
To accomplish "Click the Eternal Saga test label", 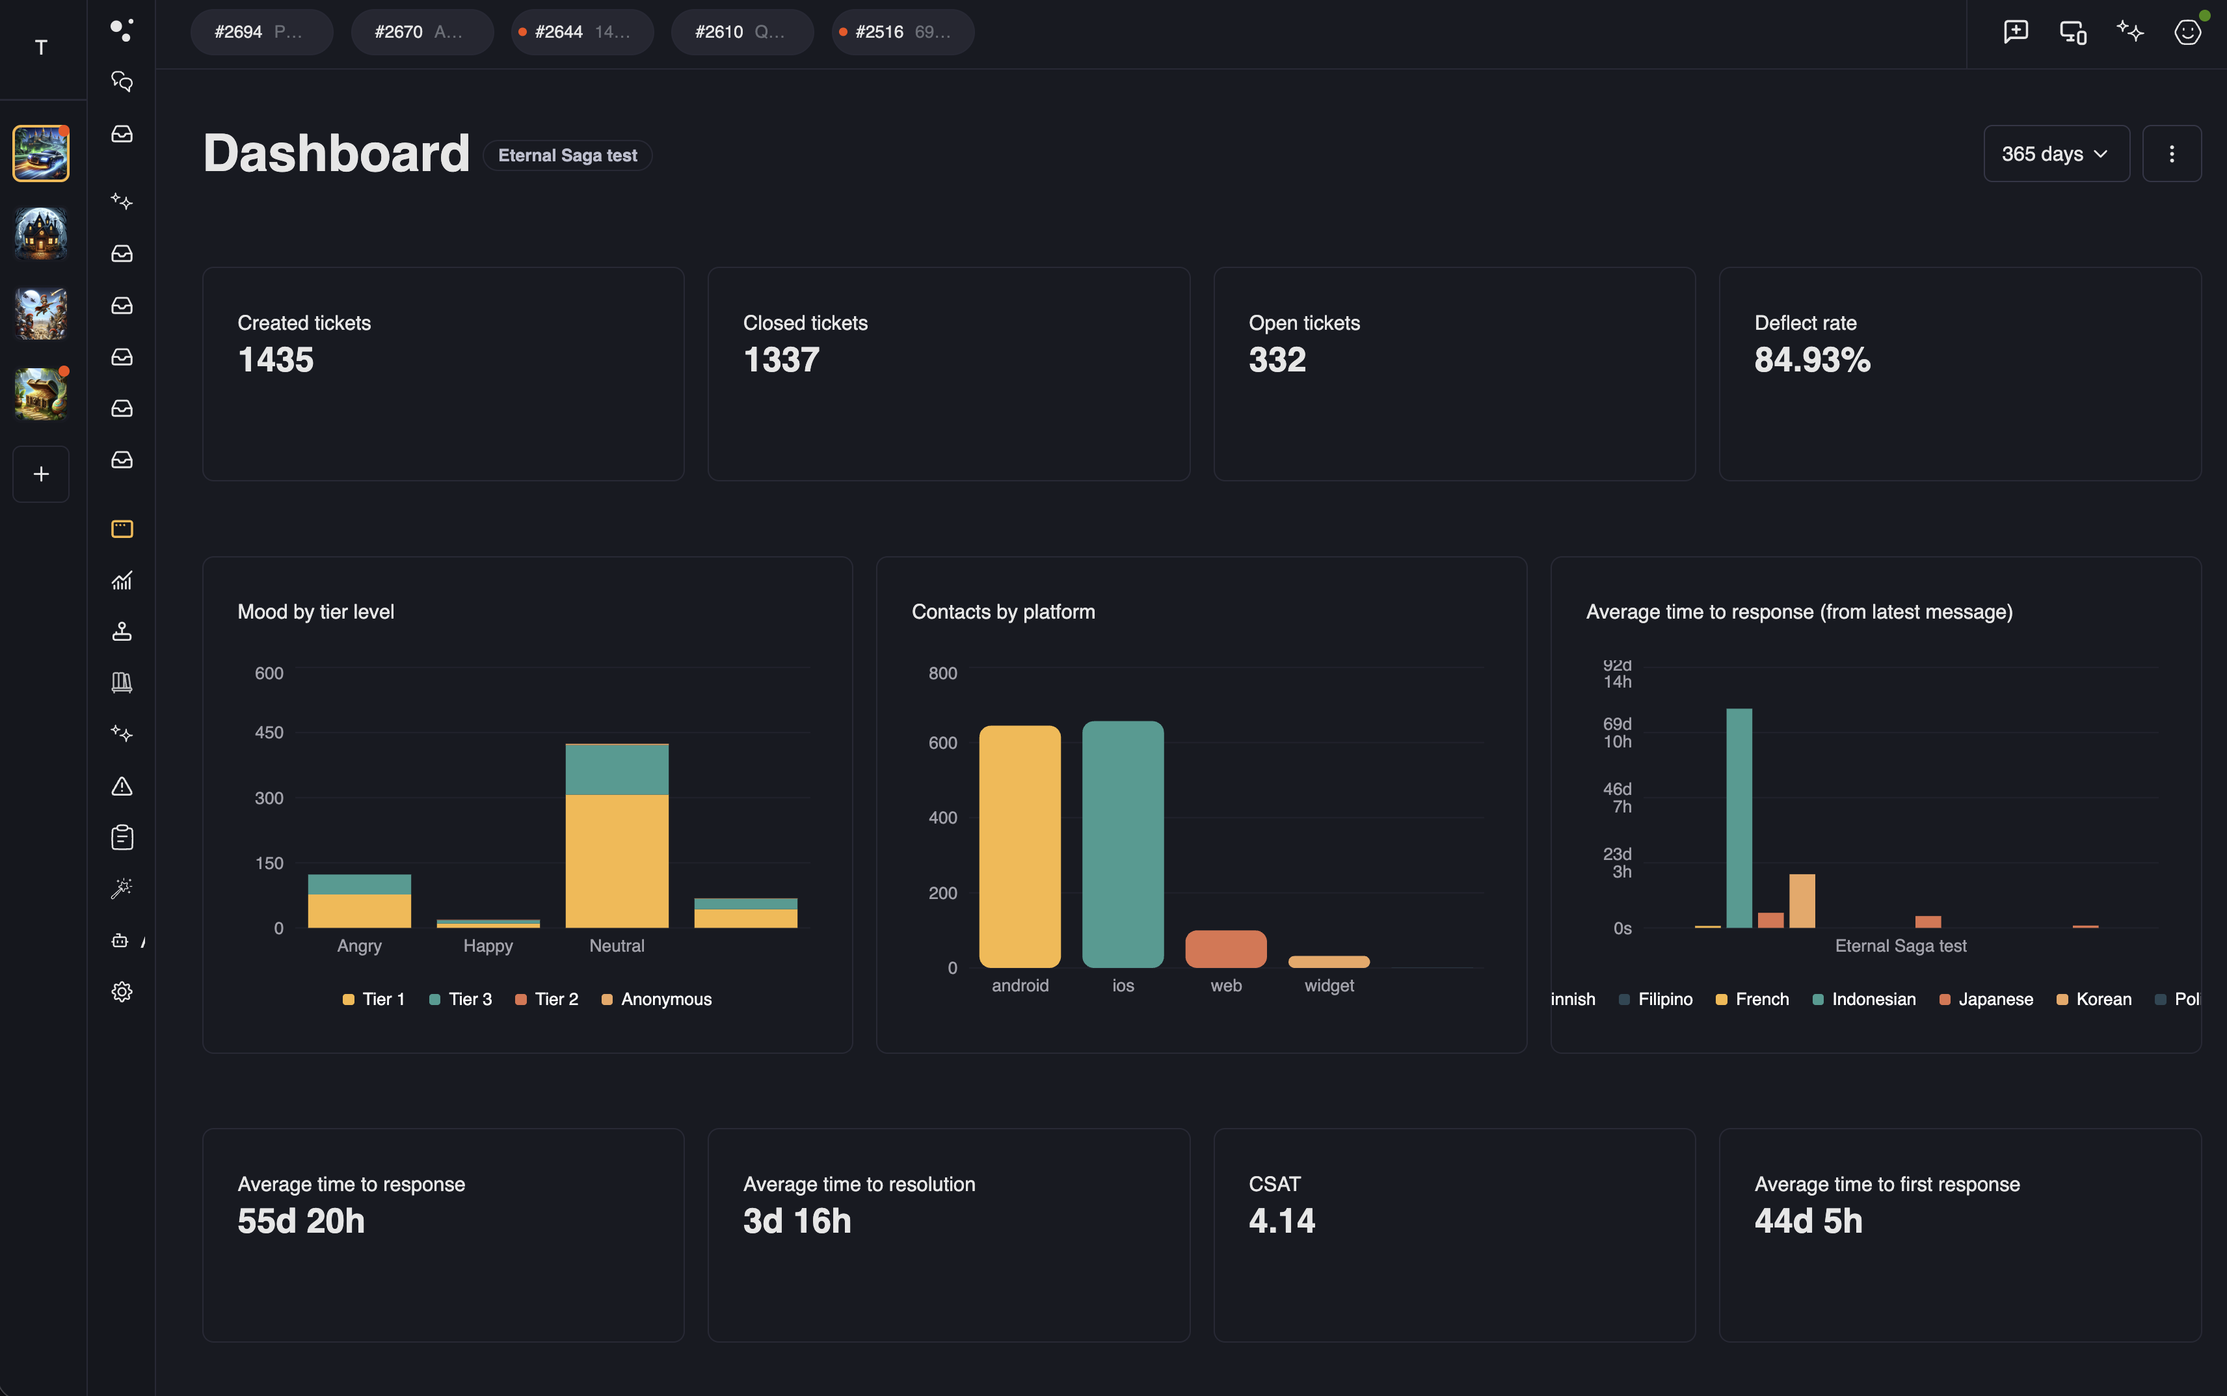I will click(x=567, y=155).
